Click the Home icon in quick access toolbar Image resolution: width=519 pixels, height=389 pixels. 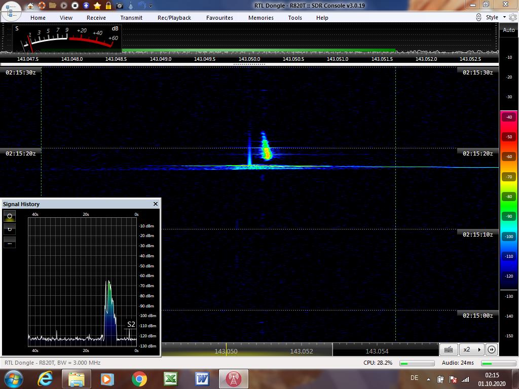tap(30, 5)
